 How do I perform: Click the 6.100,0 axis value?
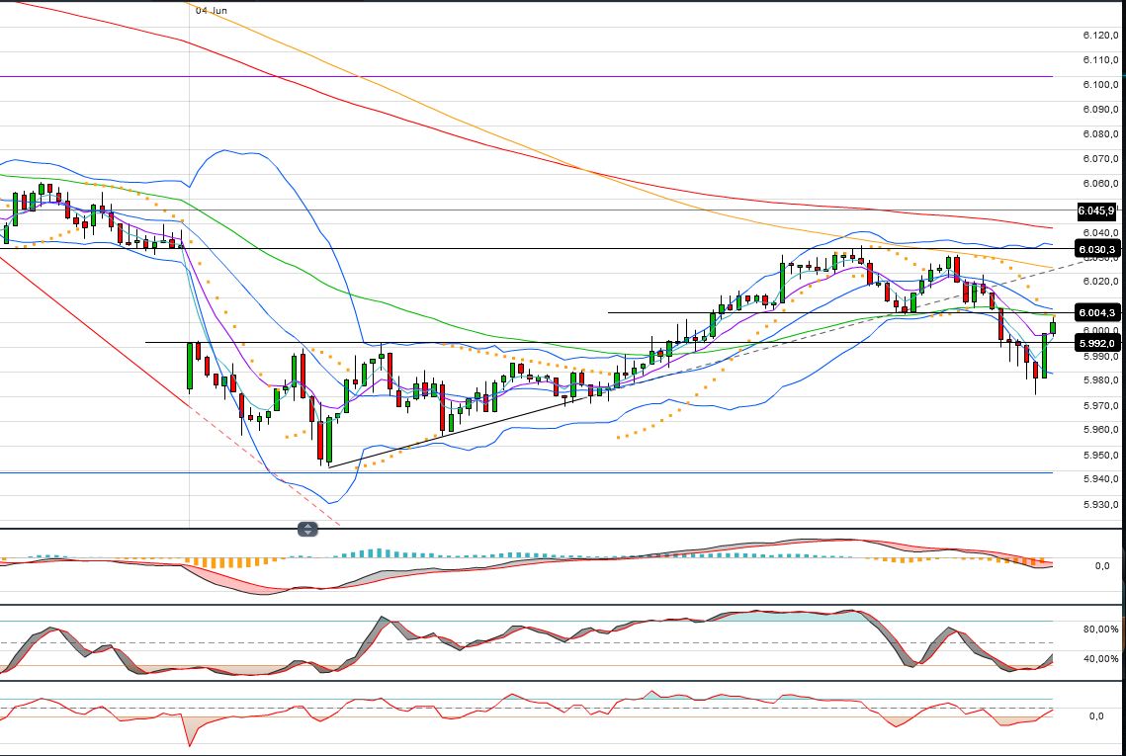click(x=1100, y=85)
